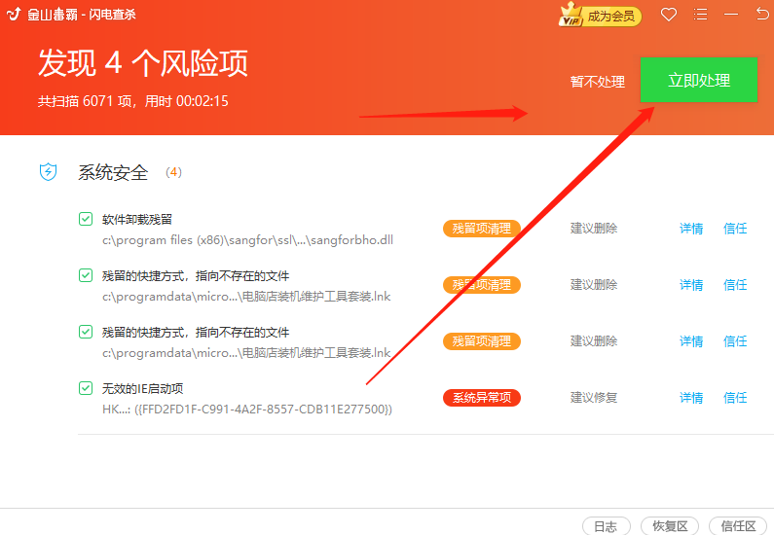Uncheck the 软件卸载残留 checkbox
The height and width of the screenshot is (535, 774).
click(86, 219)
